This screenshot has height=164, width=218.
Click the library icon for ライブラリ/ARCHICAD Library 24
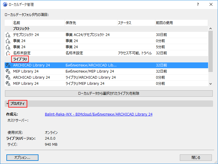8,77
